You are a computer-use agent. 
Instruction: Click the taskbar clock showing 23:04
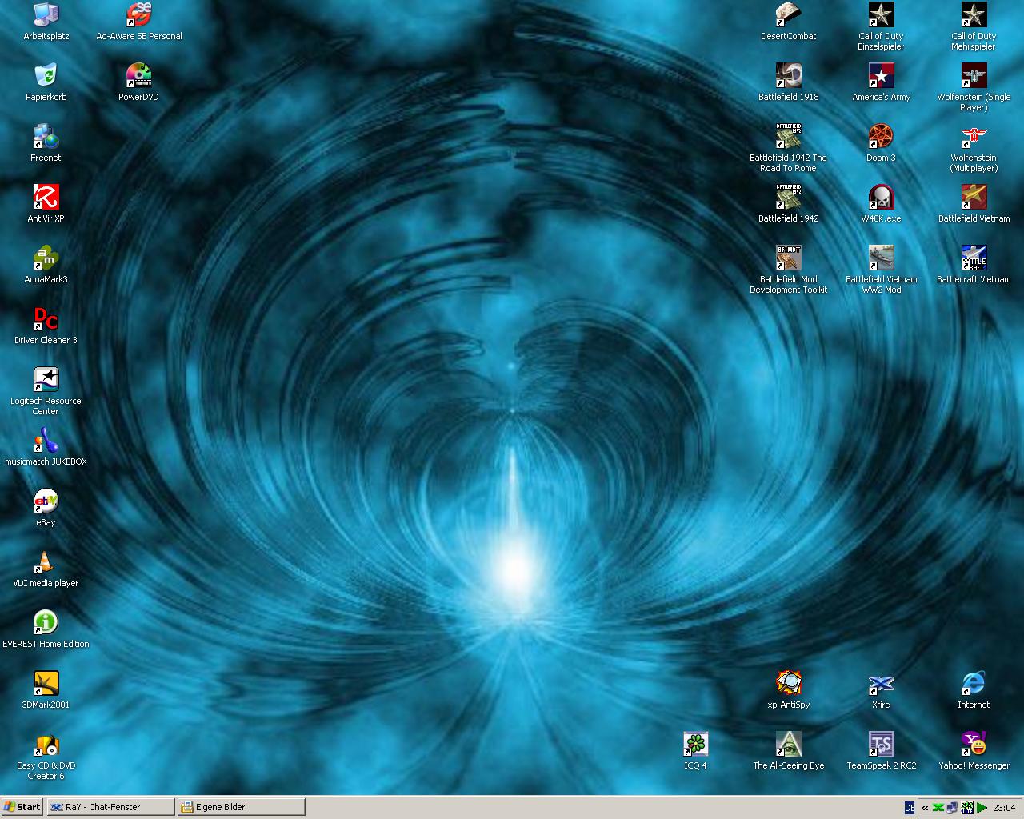[1004, 808]
